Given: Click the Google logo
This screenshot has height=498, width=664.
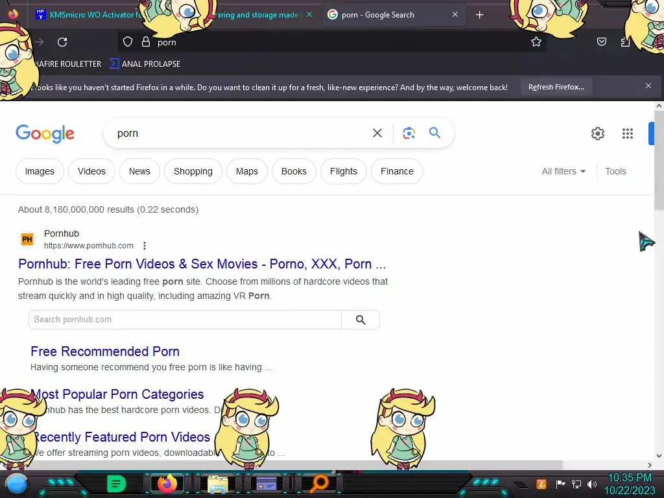Looking at the screenshot, I should (x=45, y=134).
